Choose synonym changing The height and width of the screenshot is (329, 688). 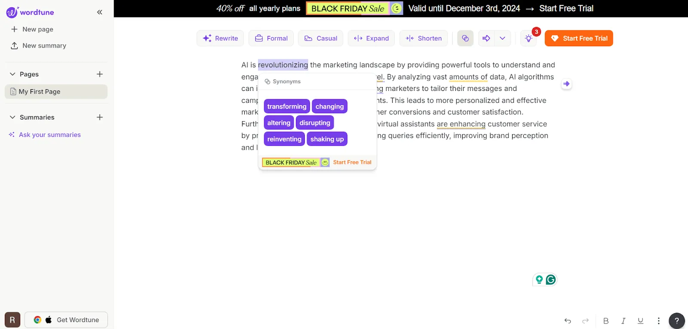(x=329, y=106)
